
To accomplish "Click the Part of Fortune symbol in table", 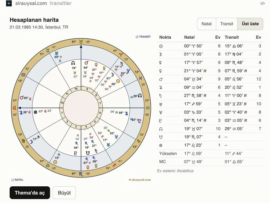I will click(x=161, y=146).
